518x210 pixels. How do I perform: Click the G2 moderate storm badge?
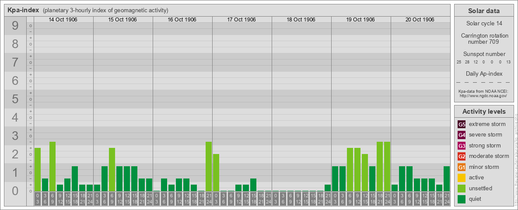click(x=462, y=156)
